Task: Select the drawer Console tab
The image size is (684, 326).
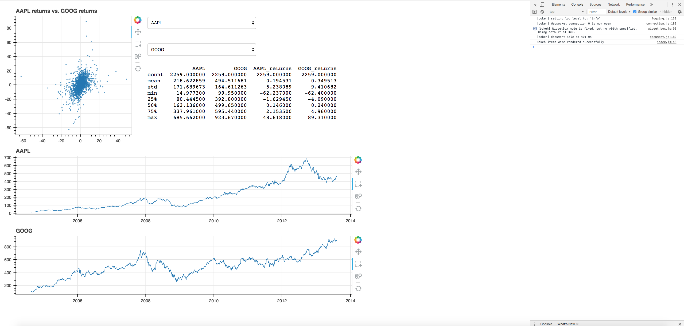Action: click(546, 324)
